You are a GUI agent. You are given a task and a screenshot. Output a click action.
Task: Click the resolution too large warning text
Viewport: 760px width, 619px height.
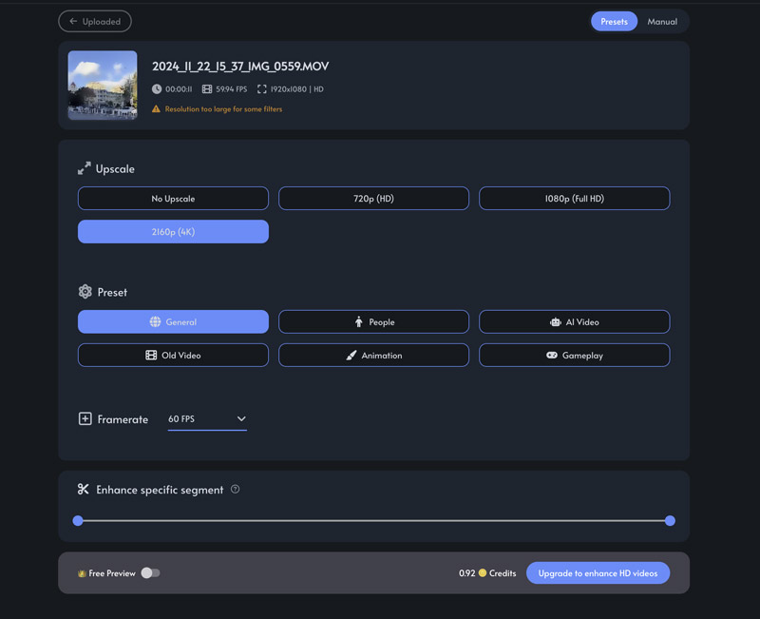click(223, 109)
